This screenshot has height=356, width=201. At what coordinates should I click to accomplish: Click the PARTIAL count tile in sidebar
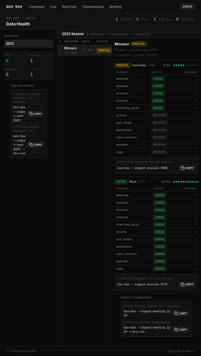coord(41,59)
